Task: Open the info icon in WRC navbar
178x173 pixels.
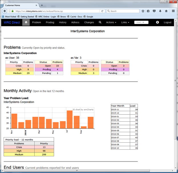Action: (x=157, y=22)
